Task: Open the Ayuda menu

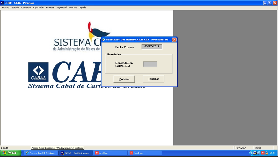Action: point(83,8)
